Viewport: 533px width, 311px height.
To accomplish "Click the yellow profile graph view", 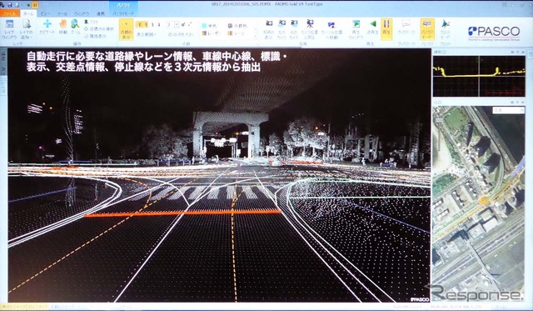I will point(479,76).
